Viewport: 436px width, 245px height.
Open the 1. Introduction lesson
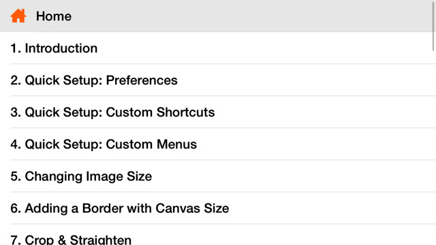(x=218, y=48)
